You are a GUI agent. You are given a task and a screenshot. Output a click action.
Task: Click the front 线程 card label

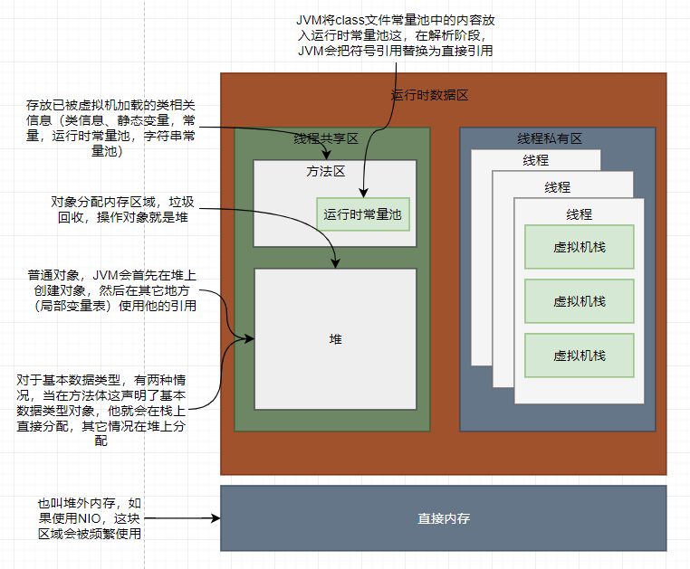(580, 214)
